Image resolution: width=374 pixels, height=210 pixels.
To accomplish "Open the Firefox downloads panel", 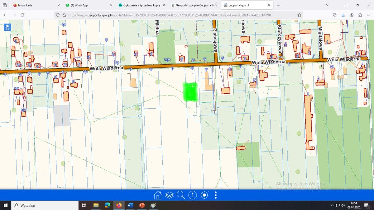I will click(x=343, y=15).
